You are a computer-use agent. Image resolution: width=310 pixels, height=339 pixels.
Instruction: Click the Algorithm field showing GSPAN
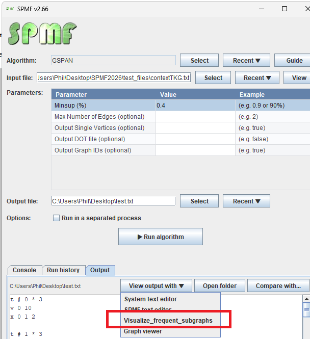coord(113,60)
